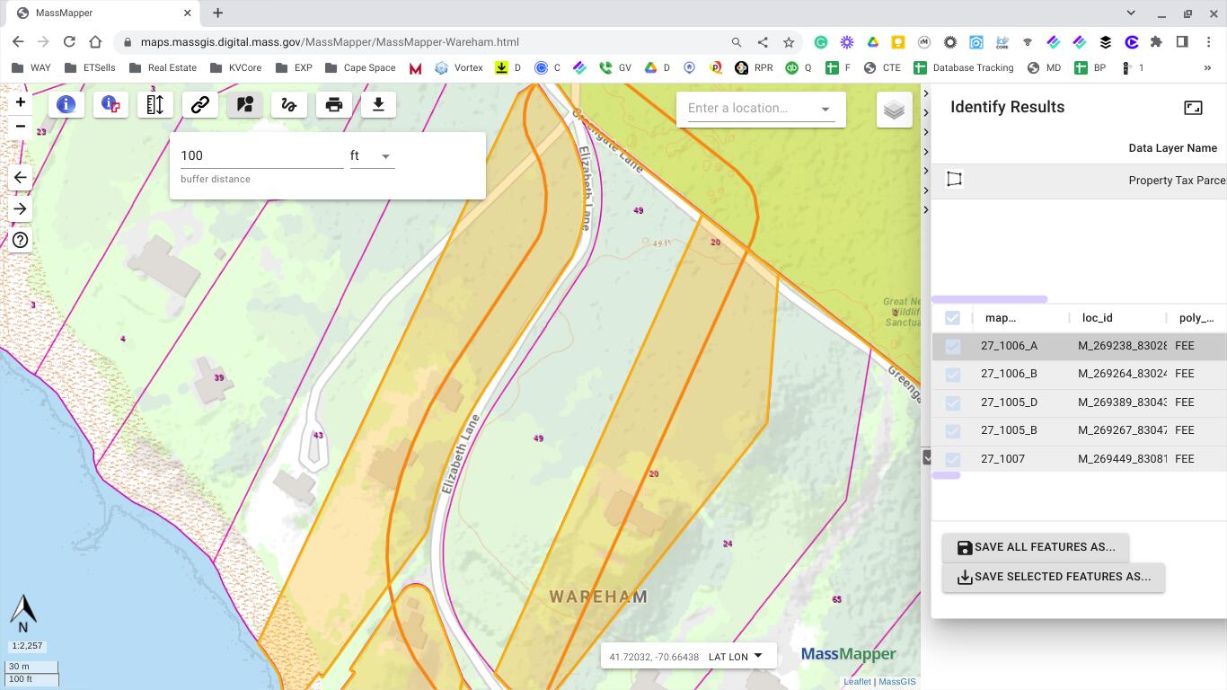This screenshot has width=1227, height=690.
Task: Click the blue Identify info tool
Action: point(66,104)
